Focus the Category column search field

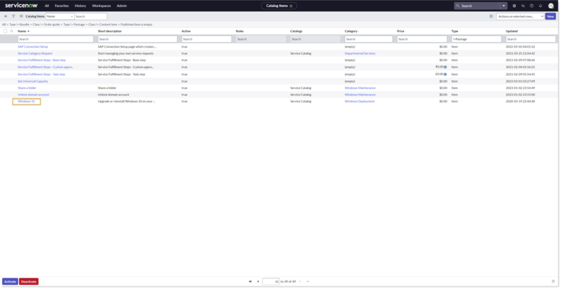tap(369, 39)
